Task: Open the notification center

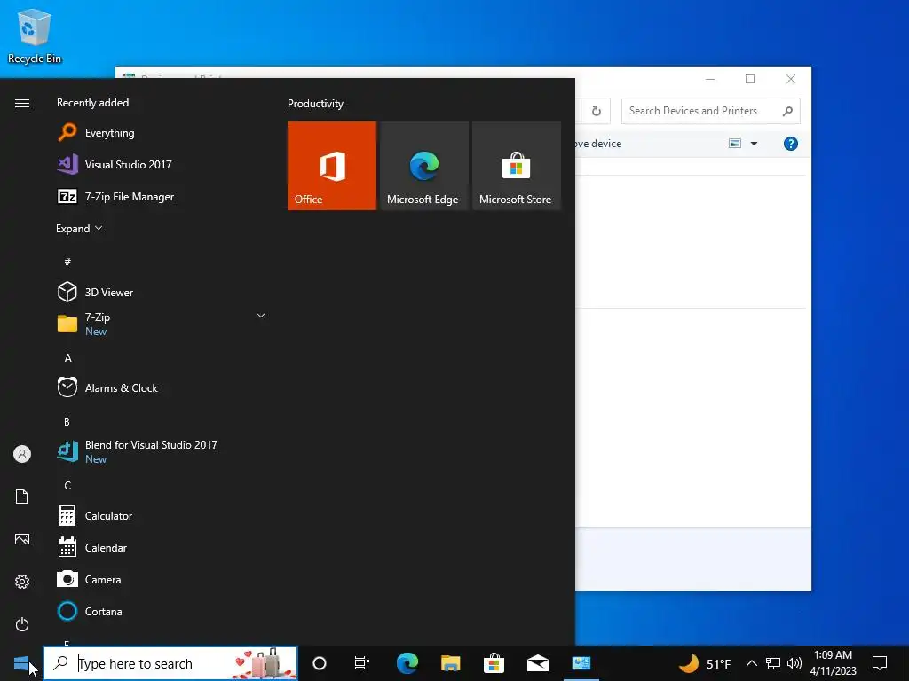Action: 880,663
